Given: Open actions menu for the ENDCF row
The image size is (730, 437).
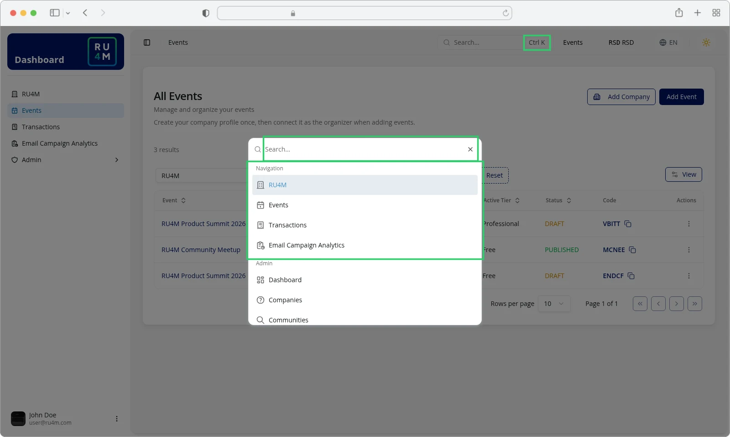Looking at the screenshot, I should point(689,276).
